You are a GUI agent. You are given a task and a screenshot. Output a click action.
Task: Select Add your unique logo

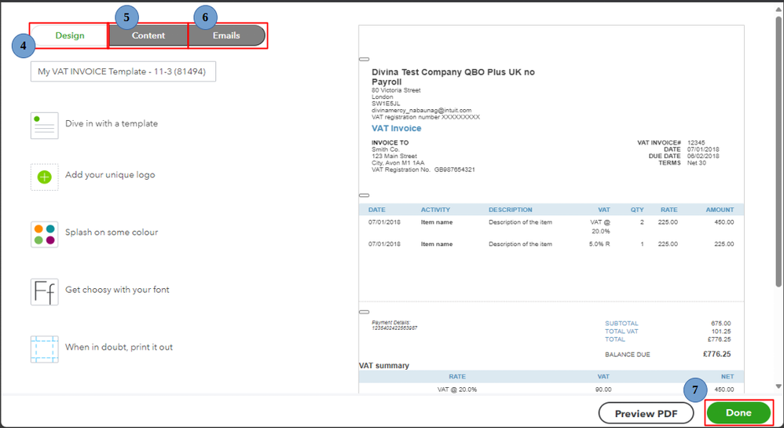110,175
